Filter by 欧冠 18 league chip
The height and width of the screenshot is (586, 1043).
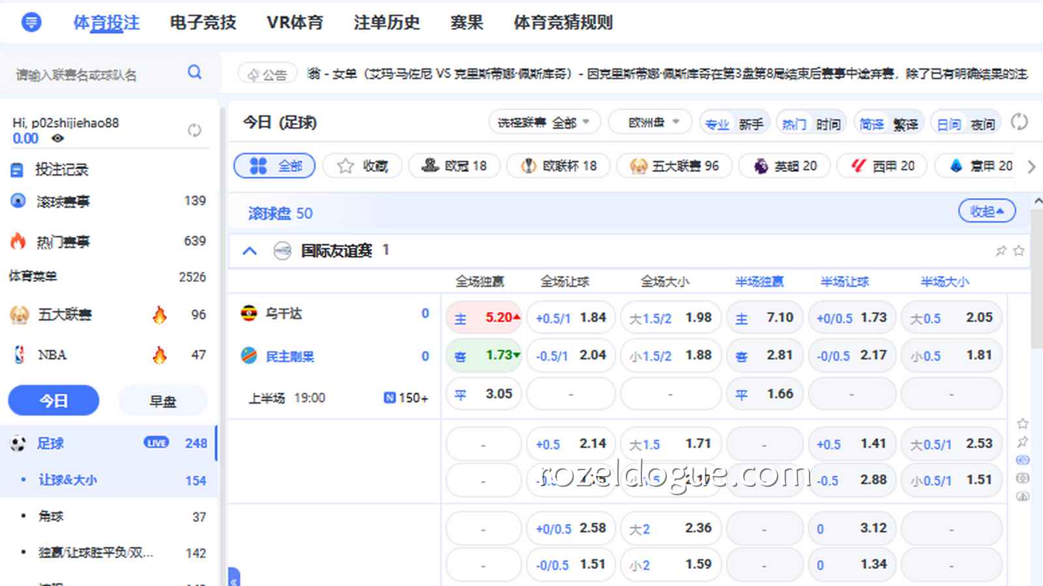point(454,166)
